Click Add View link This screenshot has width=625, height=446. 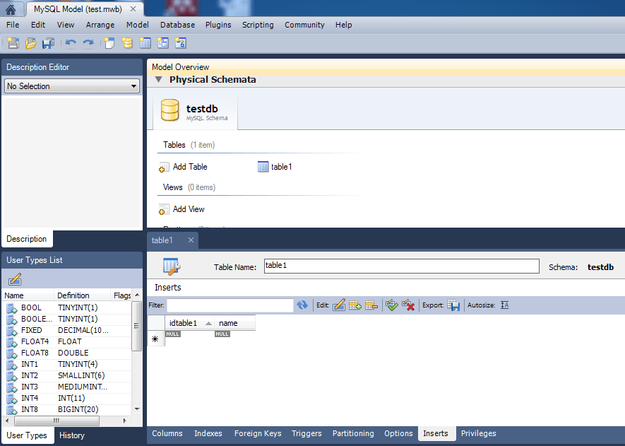[x=189, y=209]
